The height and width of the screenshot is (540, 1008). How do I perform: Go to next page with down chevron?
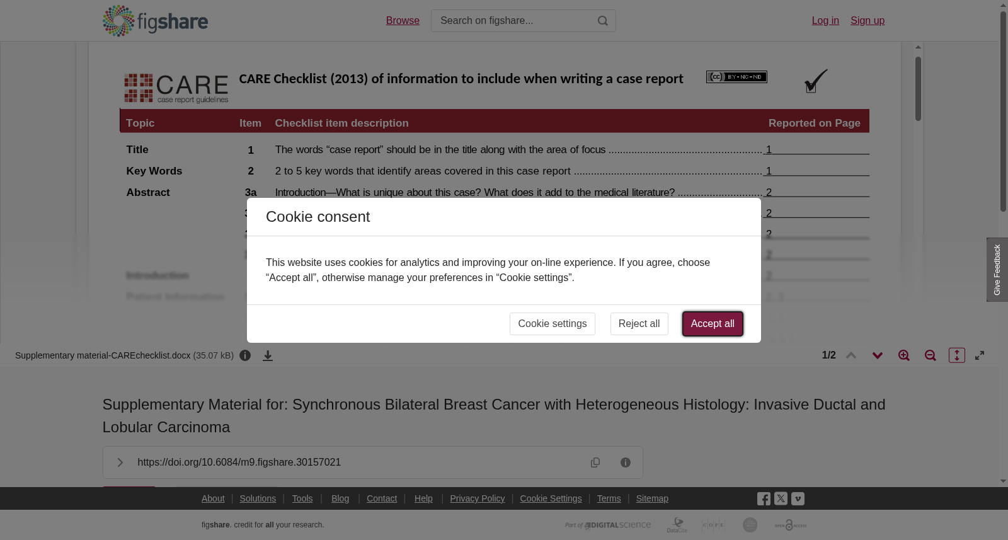click(878, 355)
